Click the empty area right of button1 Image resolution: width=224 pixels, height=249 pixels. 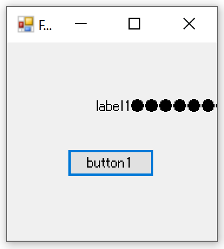tap(185, 163)
